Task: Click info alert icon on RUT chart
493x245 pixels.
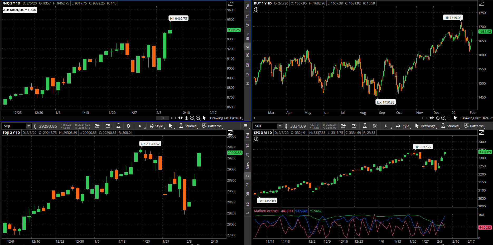Action: (256, 9)
